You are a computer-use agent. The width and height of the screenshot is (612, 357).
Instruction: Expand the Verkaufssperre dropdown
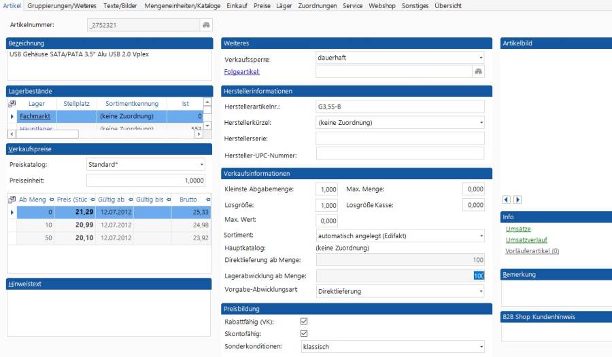coord(480,58)
